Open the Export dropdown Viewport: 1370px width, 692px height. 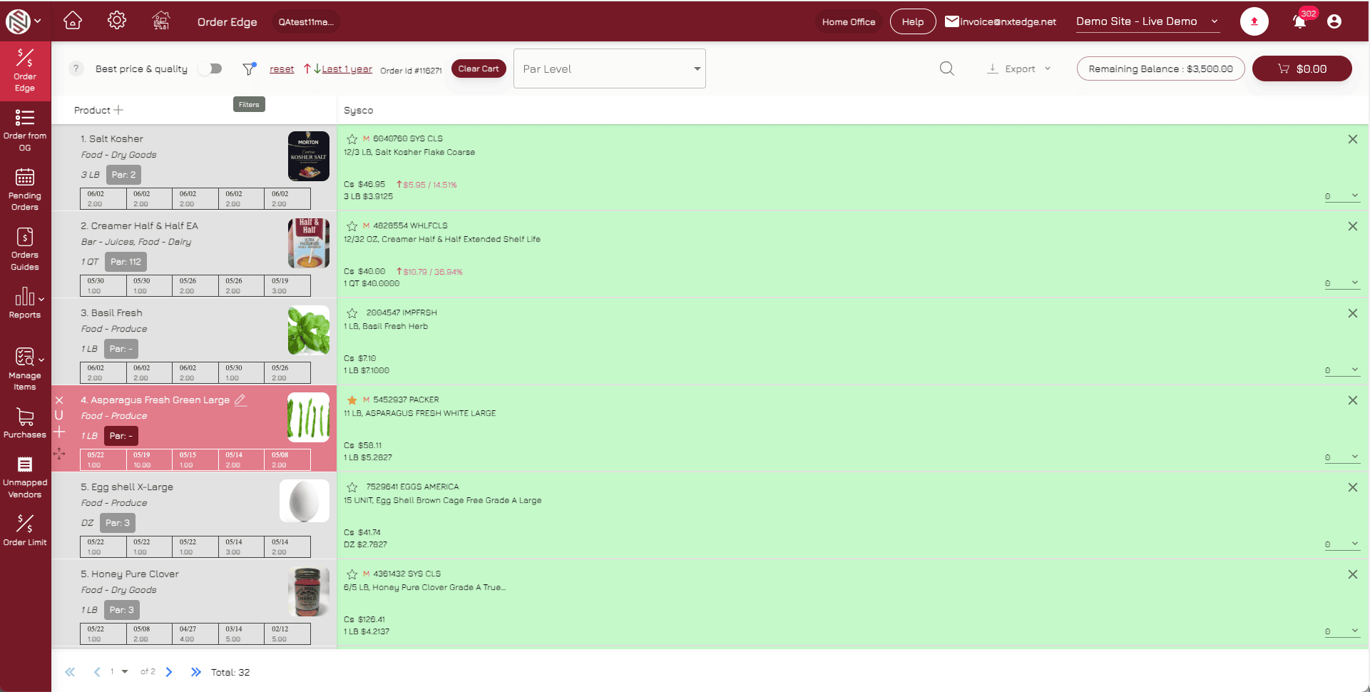(x=1019, y=68)
